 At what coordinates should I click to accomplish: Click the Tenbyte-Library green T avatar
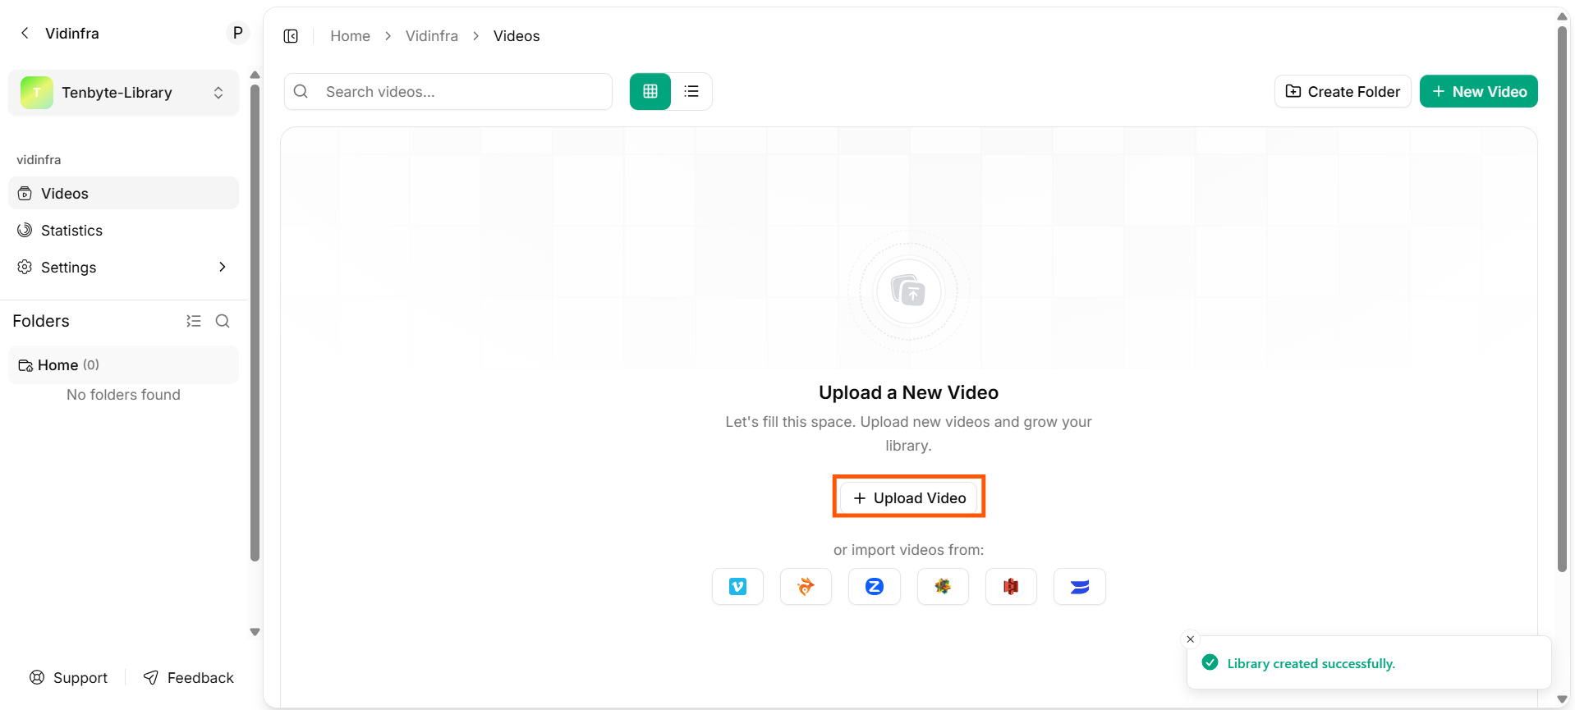[37, 93]
